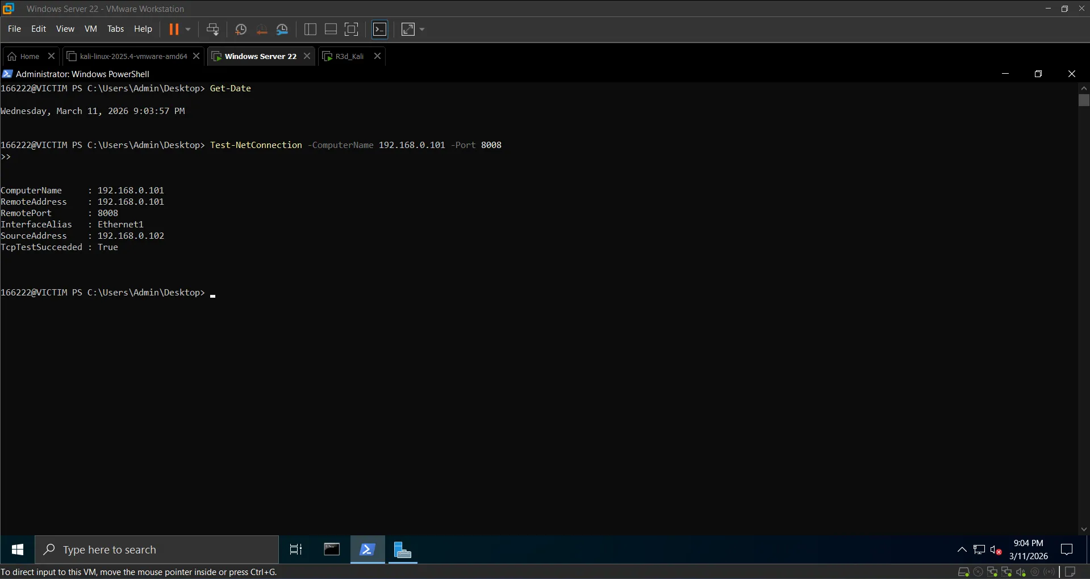
Task: Click the 'InterfaceAlias : Ethernet1' line
Action: click(x=72, y=225)
